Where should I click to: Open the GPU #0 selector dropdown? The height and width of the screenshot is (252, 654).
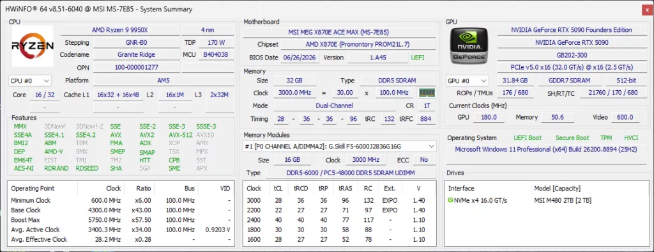[x=468, y=81]
